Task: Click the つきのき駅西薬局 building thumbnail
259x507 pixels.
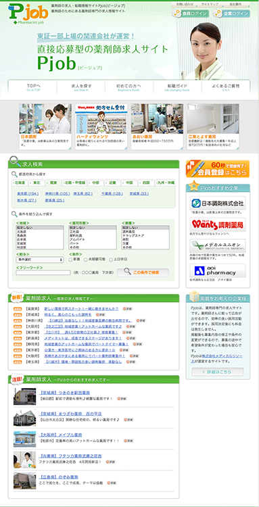Action: pyautogui.click(x=24, y=397)
